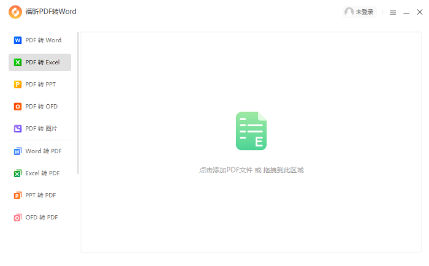Click the pink OFD icon beside OFD 转 PDF
Viewport: 429px width, 266px height.
18,218
